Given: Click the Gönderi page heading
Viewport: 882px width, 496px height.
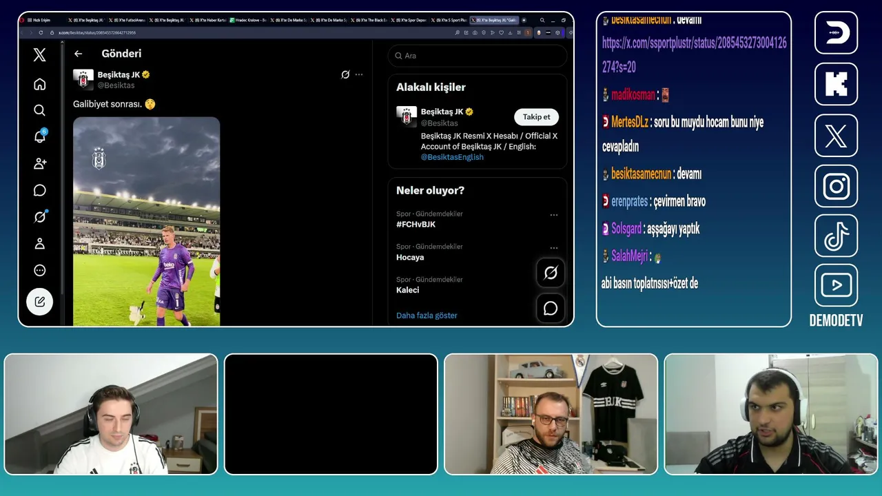Looking at the screenshot, I should (x=121, y=54).
